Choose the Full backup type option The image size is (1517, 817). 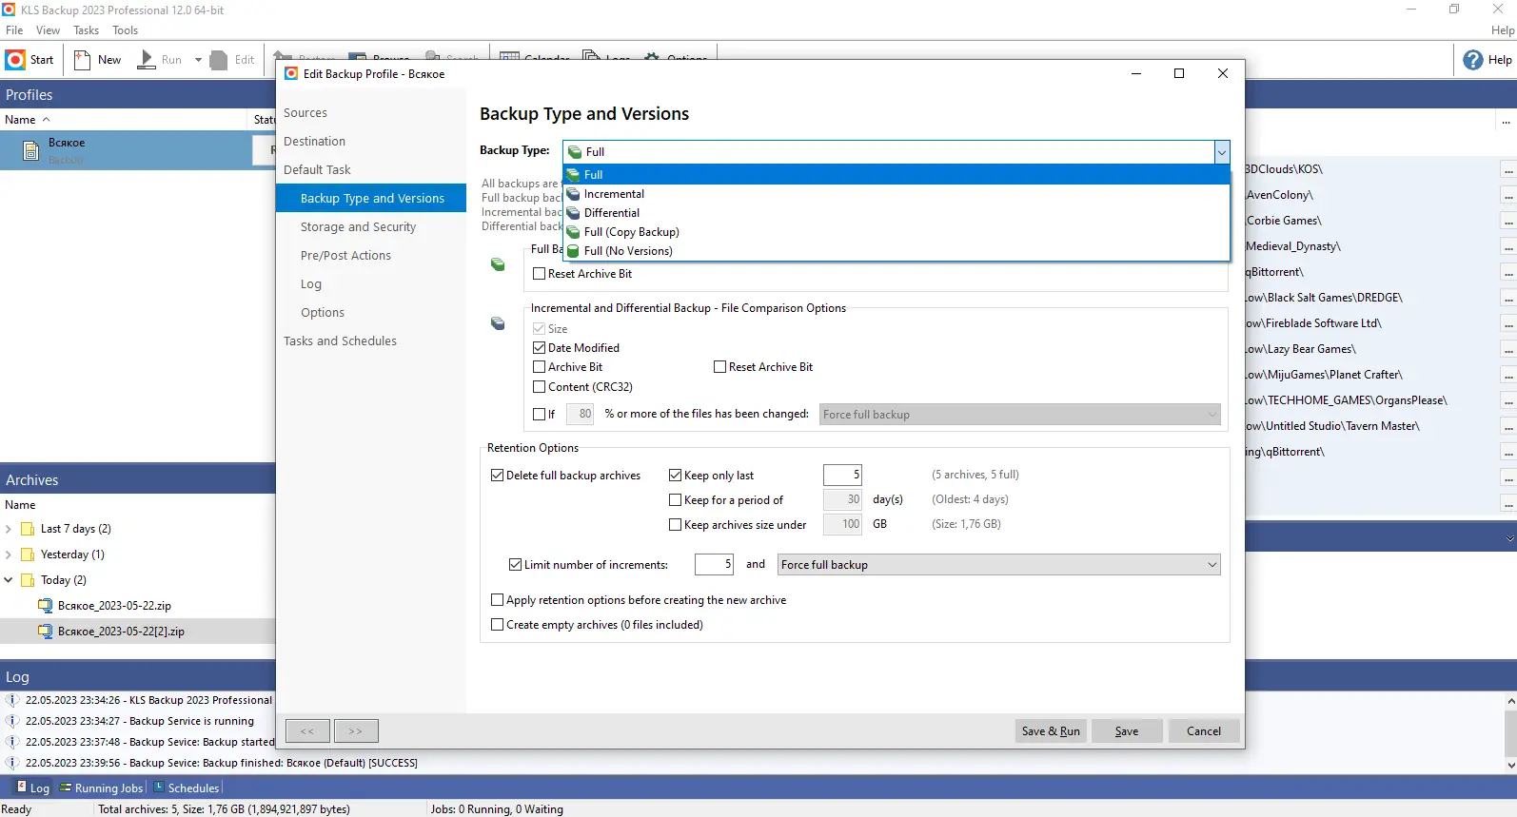pos(896,175)
